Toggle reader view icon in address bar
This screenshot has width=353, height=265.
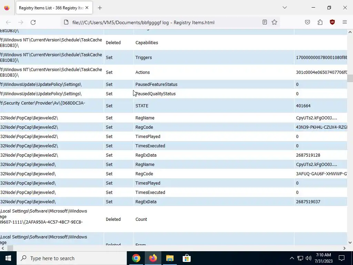coord(265,22)
